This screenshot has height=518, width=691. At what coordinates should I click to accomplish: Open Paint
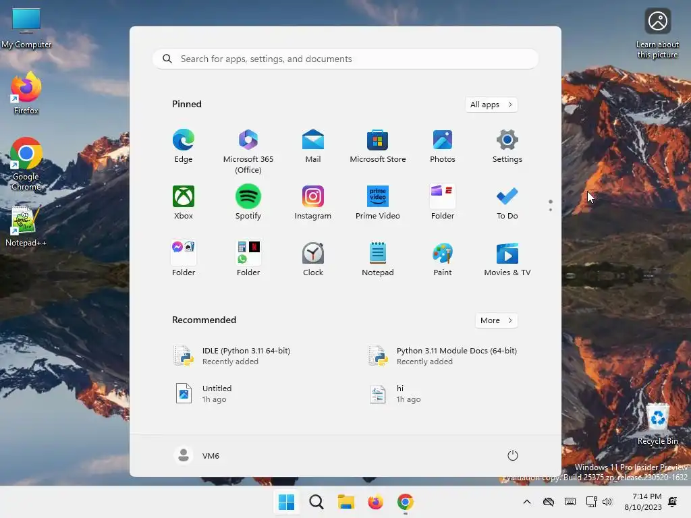click(x=443, y=260)
